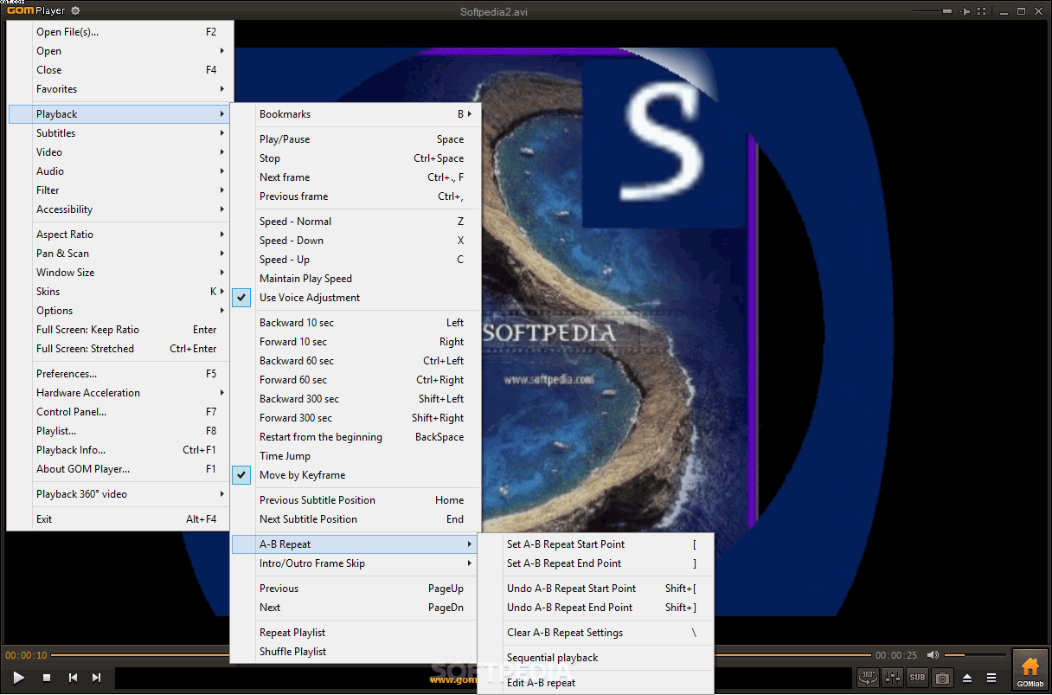Expand the Aspect Ratio submenu
Image resolution: width=1052 pixels, height=695 pixels.
(119, 235)
